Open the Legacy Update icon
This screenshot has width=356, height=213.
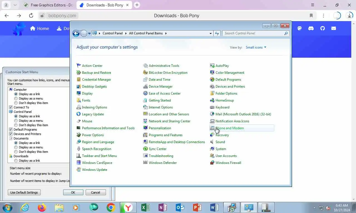79,114
